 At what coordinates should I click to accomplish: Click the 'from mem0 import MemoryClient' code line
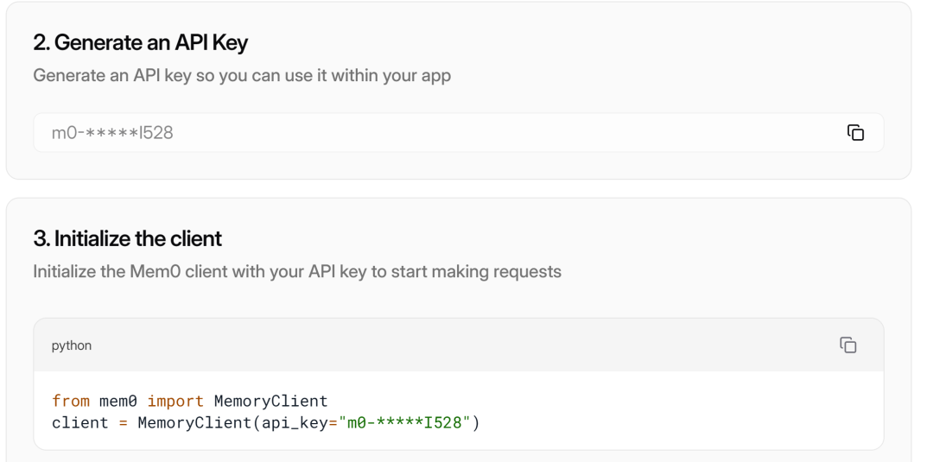(190, 401)
